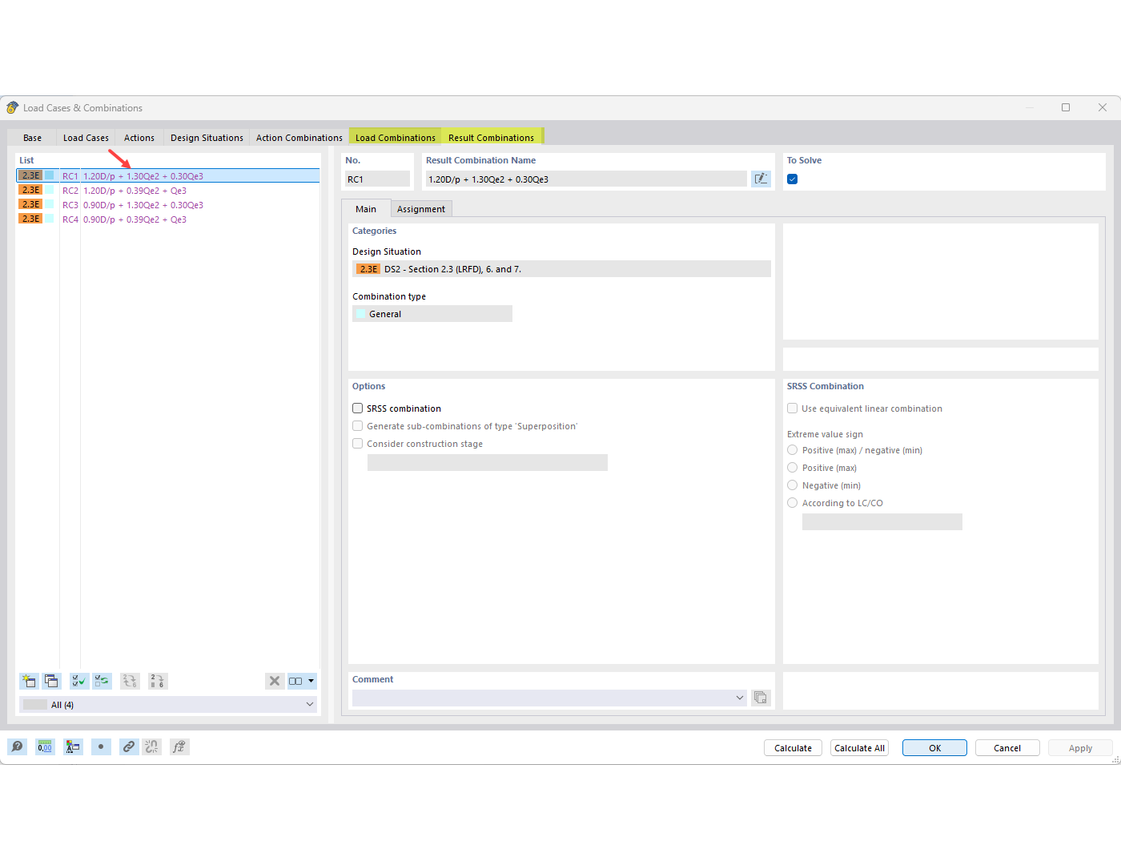This screenshot has height=841, width=1121.
Task: Select the Positive (max) radio option
Action: pyautogui.click(x=793, y=468)
